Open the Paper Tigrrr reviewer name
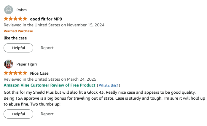 click(27, 64)
